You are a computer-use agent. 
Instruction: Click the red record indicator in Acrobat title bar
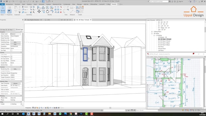pos(193,54)
